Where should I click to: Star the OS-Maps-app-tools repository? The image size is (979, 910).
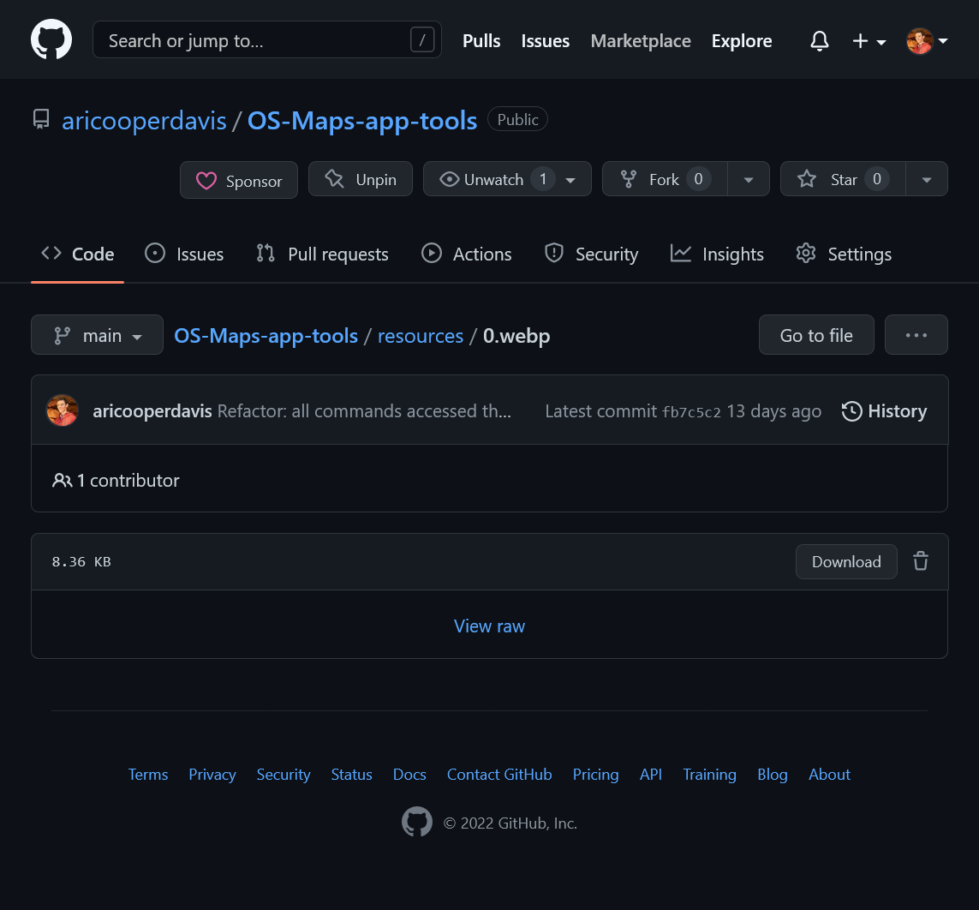coord(842,179)
